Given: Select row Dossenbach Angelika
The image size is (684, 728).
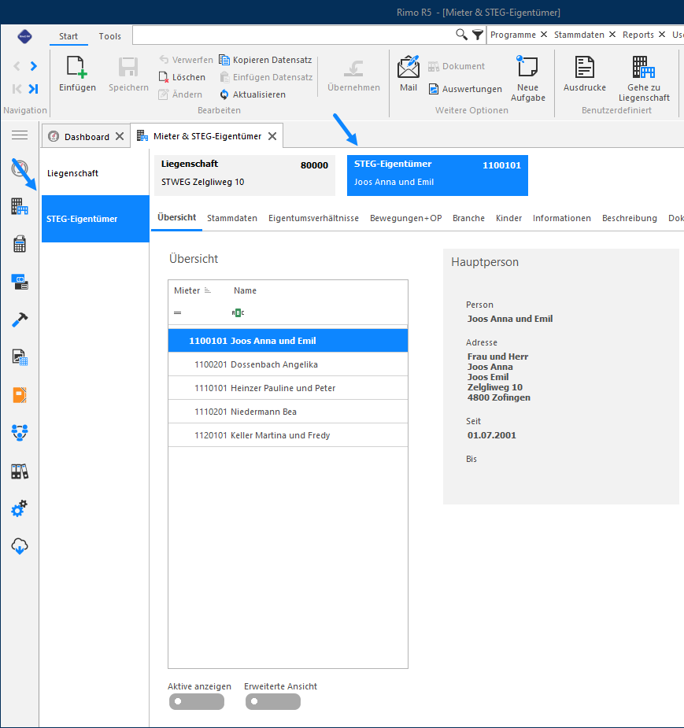Looking at the screenshot, I should click(288, 364).
